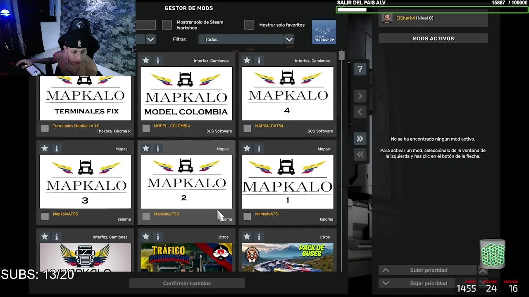The width and height of the screenshot is (529, 297).
Task: Click the MapkaloATS3 mod name text
Action: 65,214
